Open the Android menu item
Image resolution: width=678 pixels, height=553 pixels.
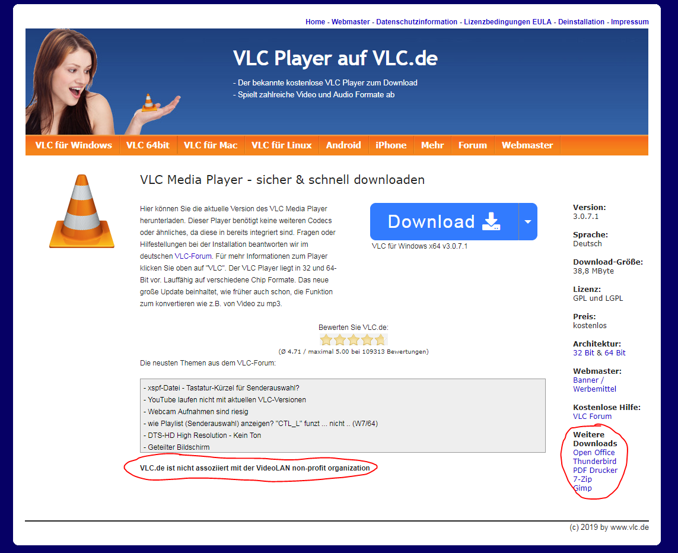343,145
